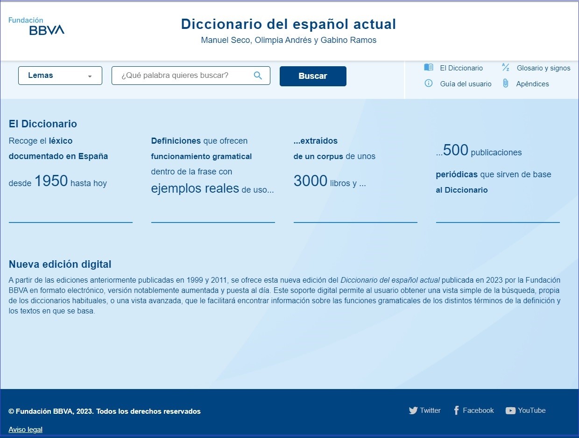
Task: Click the paperclip icon beside Apéndices
Action: 505,83
